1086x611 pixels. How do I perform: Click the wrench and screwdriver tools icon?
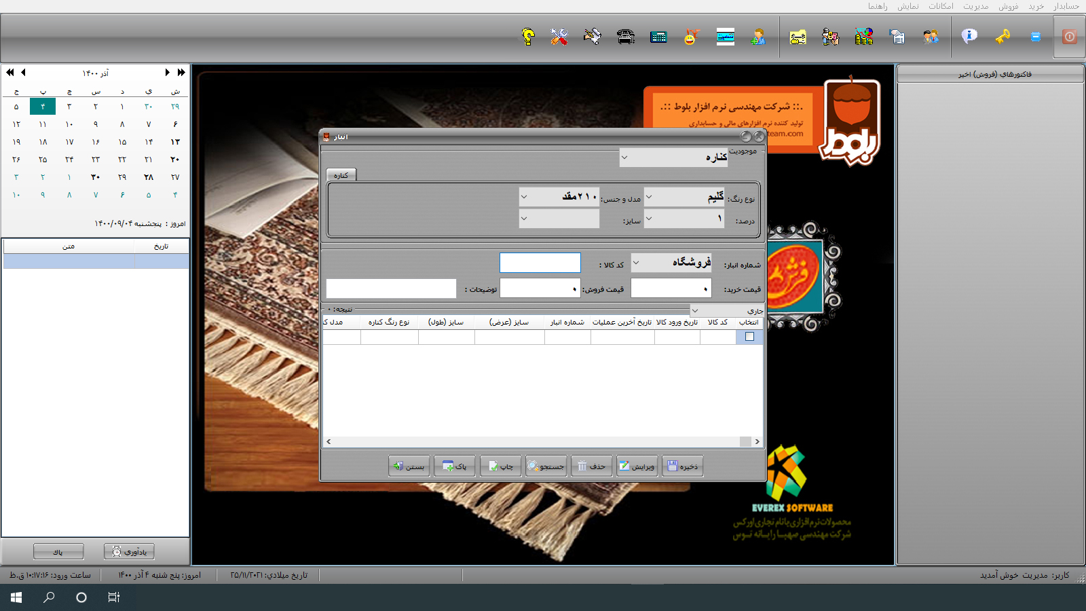(x=559, y=37)
